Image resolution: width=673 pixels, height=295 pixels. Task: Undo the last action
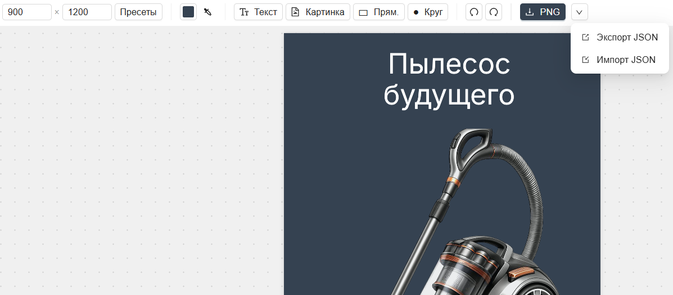(x=474, y=12)
